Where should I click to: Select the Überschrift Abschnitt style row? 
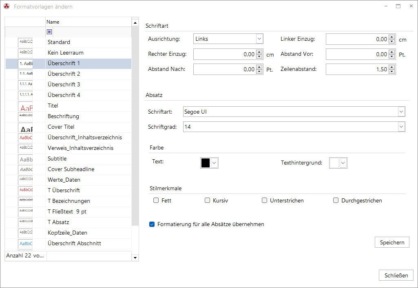pyautogui.click(x=68, y=244)
